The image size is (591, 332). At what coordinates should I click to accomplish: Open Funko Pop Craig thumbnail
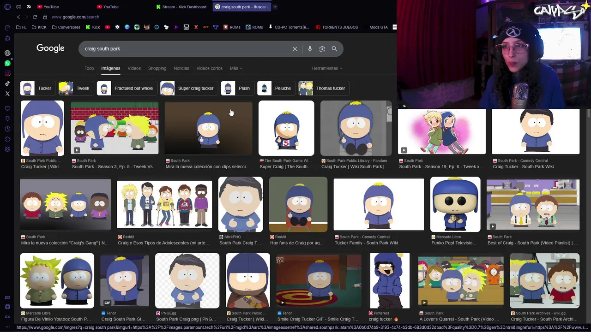point(455,204)
